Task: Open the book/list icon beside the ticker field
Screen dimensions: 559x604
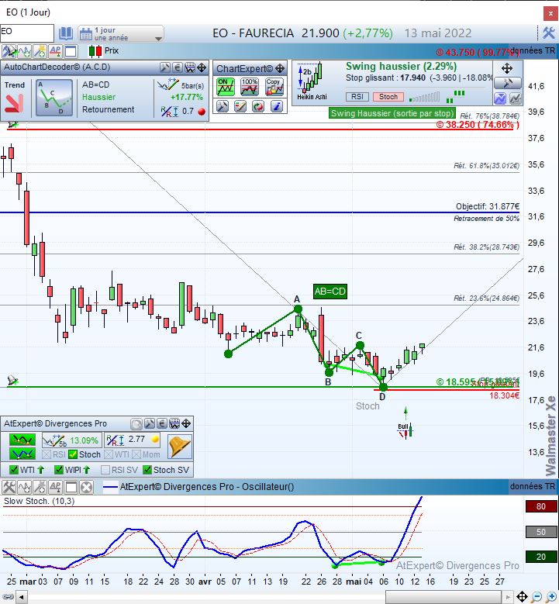Action: tap(65, 34)
